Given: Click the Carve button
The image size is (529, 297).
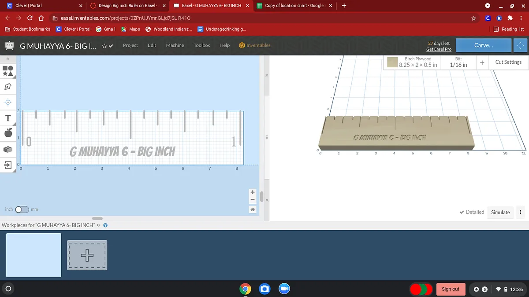Looking at the screenshot, I should coord(484,45).
